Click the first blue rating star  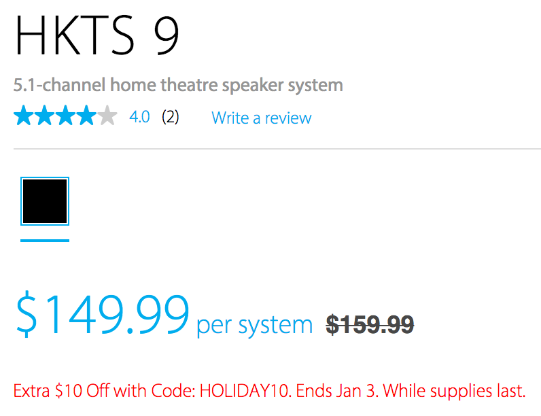tap(24, 116)
